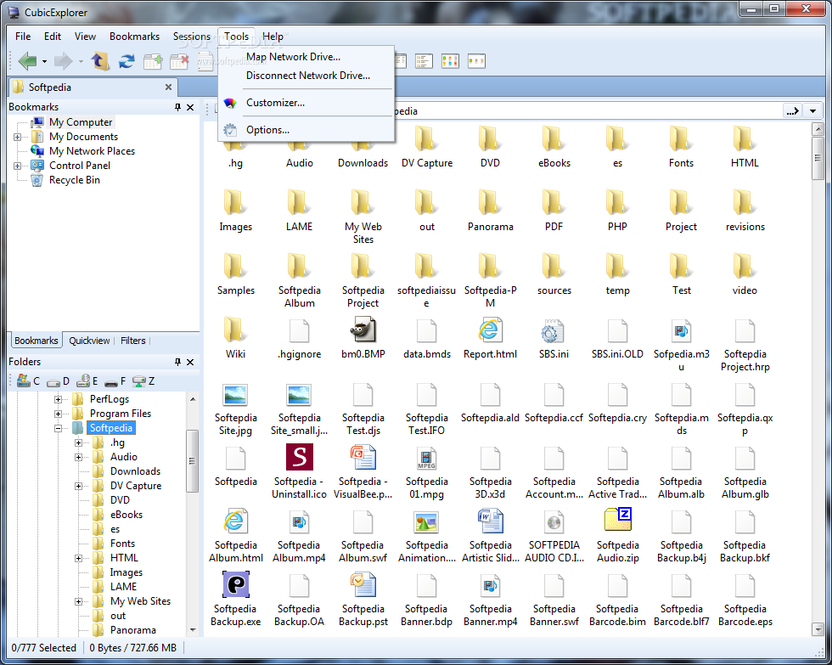Click file pane scroll down arrow
Screen dimensions: 832x665
click(818, 629)
